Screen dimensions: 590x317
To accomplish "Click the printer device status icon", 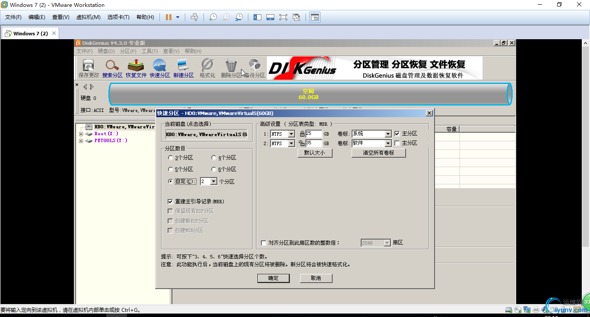I will point(536,310).
